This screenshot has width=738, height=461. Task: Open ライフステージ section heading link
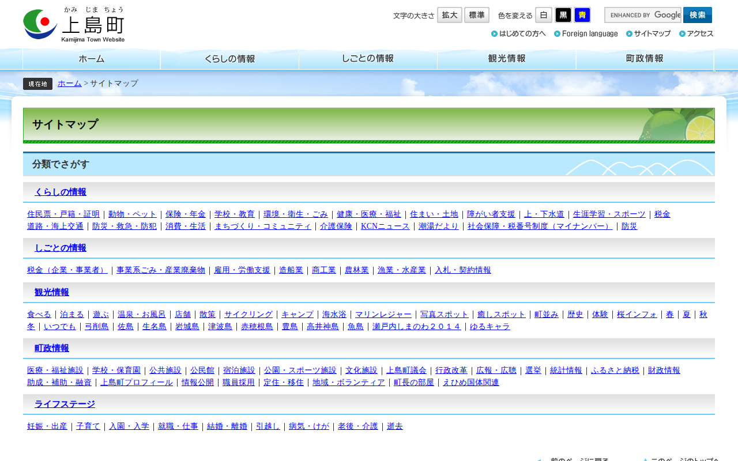(65, 404)
